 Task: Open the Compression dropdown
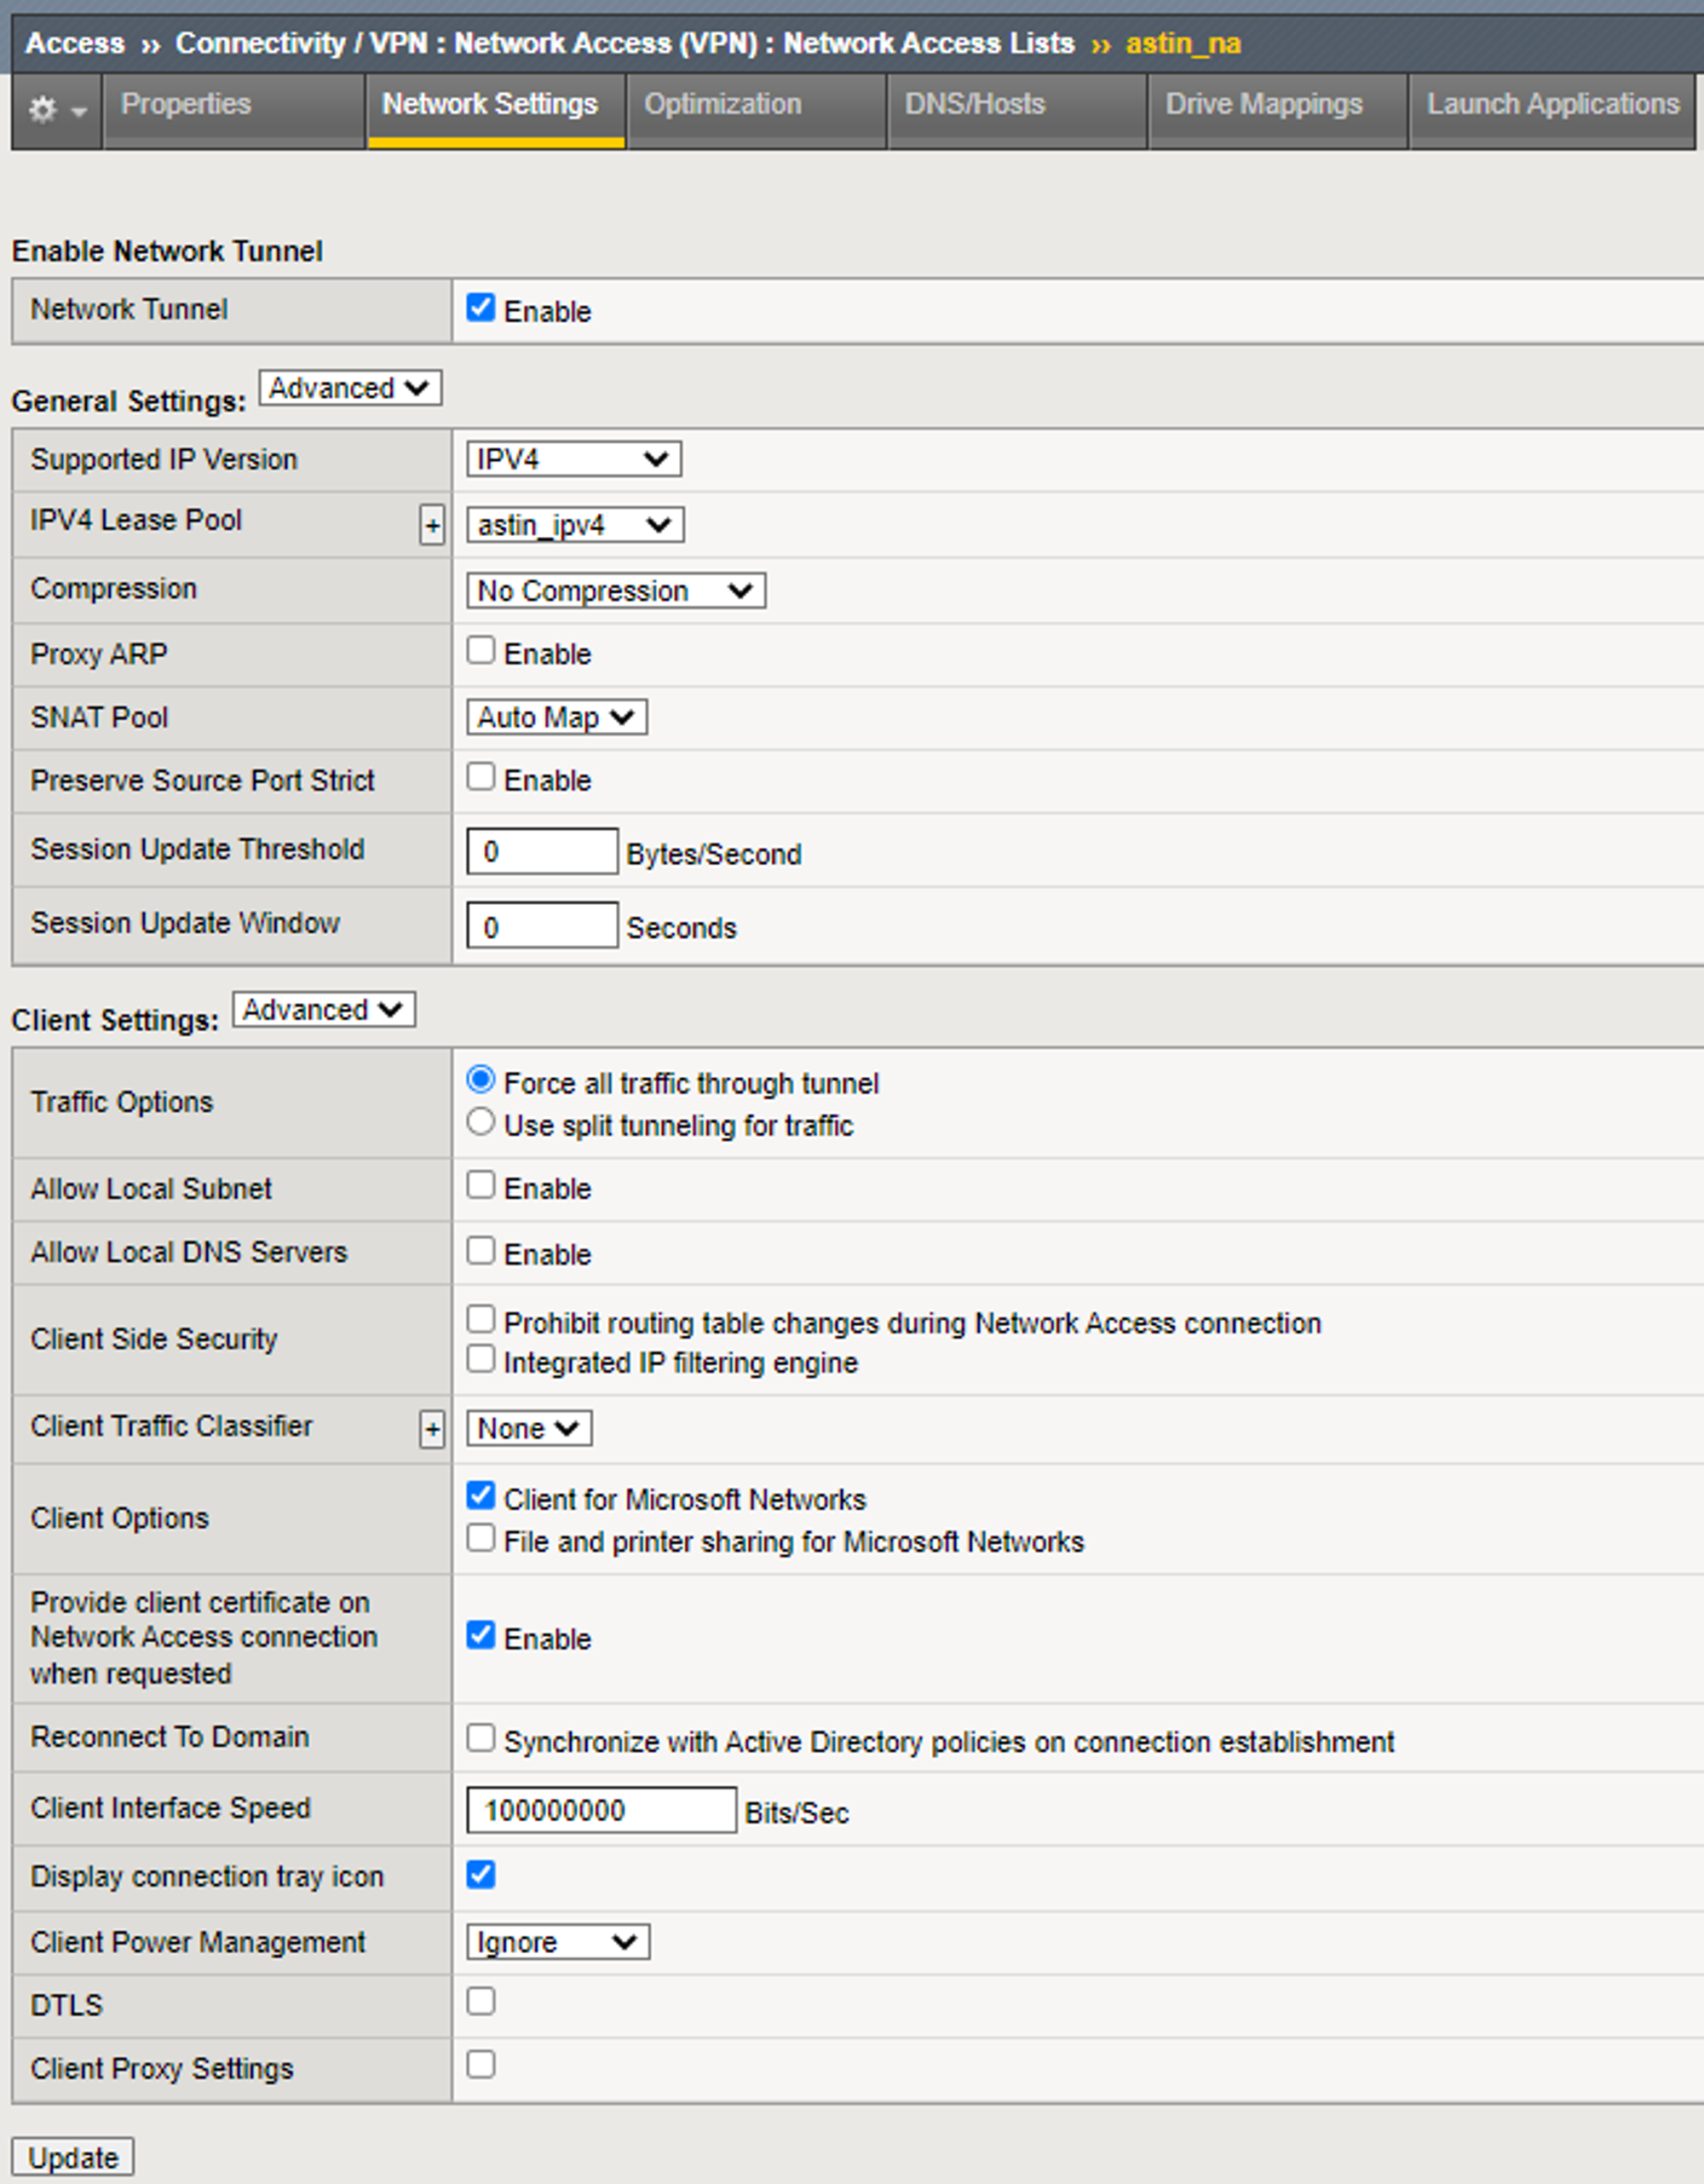pyautogui.click(x=616, y=591)
